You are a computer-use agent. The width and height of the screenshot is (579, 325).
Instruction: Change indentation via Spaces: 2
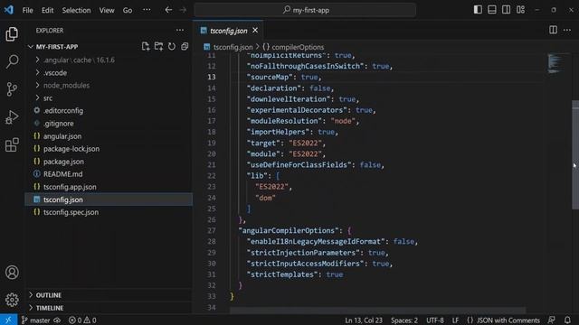coord(404,320)
